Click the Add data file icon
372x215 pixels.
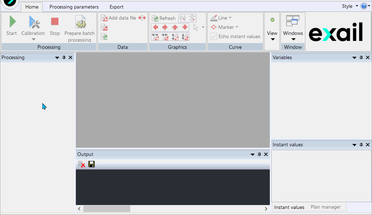pyautogui.click(x=104, y=18)
